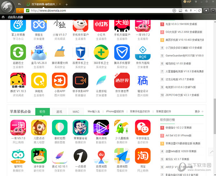Open the 俏租机 yellow icon
The image size is (216, 176).
pos(39,80)
